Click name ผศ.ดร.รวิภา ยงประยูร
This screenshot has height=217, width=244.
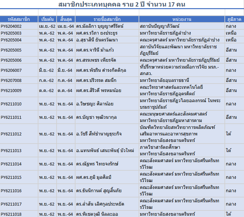coord(97,33)
